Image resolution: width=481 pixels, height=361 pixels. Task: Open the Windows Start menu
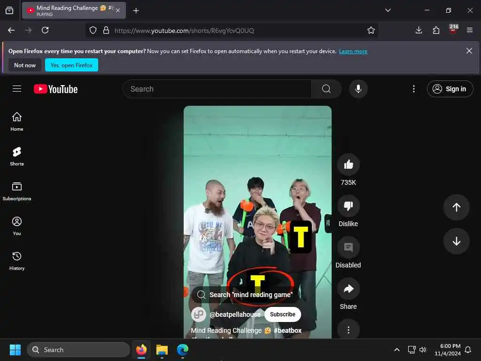tap(15, 350)
